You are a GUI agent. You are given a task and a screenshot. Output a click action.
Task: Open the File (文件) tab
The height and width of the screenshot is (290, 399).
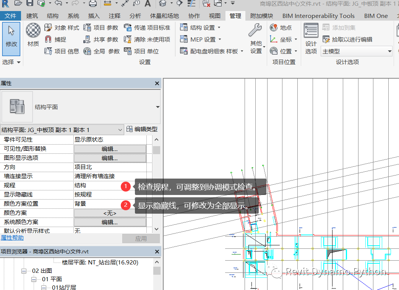click(10, 16)
